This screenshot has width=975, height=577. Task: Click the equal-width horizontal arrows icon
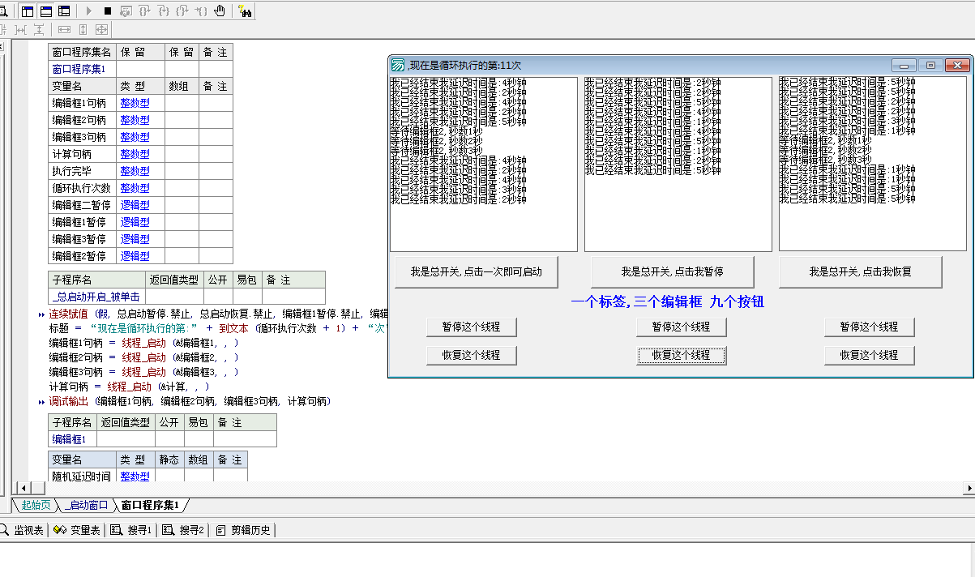point(64,29)
